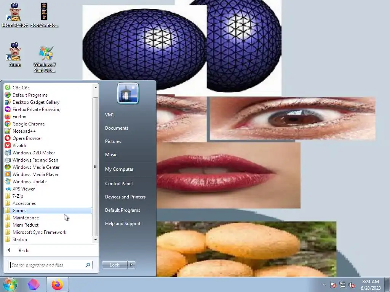Launch Opera Browser icon
The width and height of the screenshot is (390, 292).
8,138
